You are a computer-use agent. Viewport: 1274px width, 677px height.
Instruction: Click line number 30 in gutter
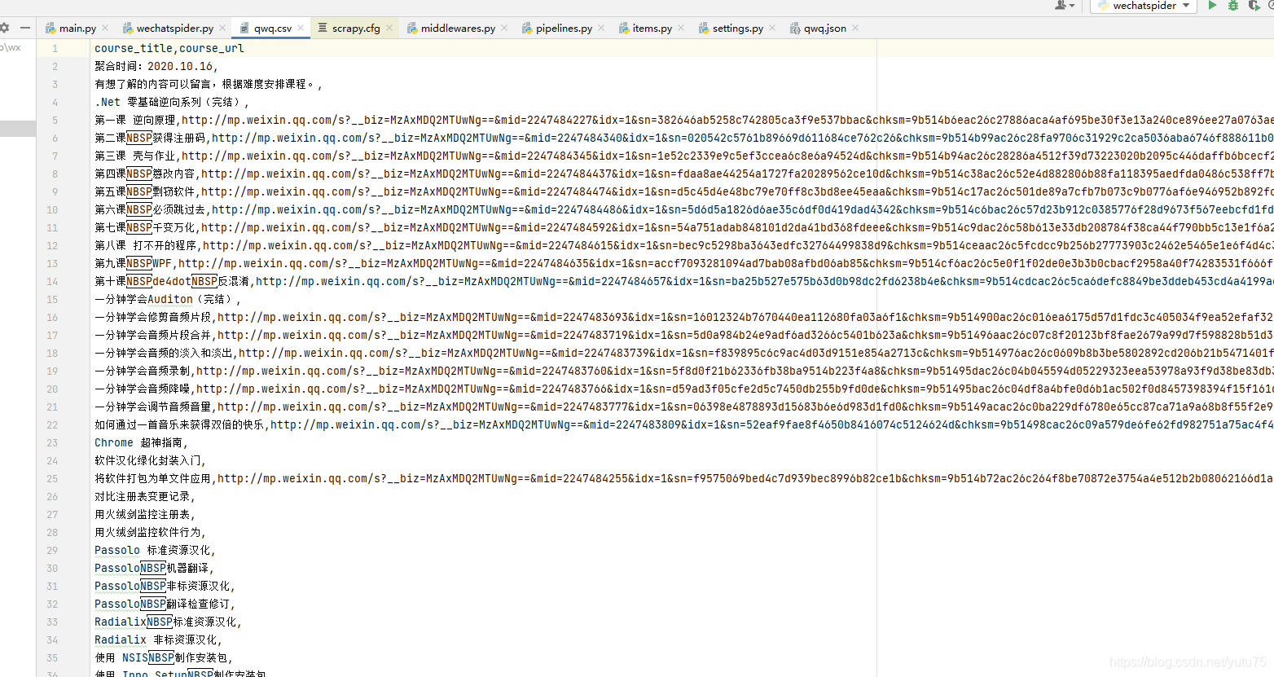(x=52, y=568)
